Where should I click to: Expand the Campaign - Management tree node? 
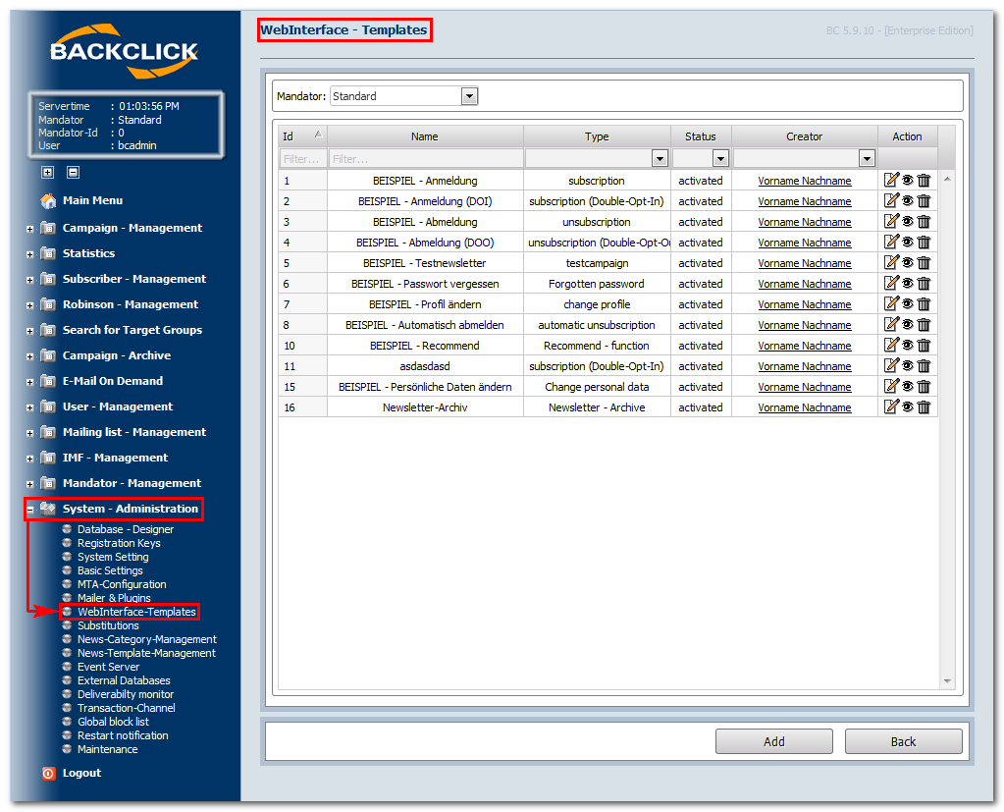tap(30, 228)
